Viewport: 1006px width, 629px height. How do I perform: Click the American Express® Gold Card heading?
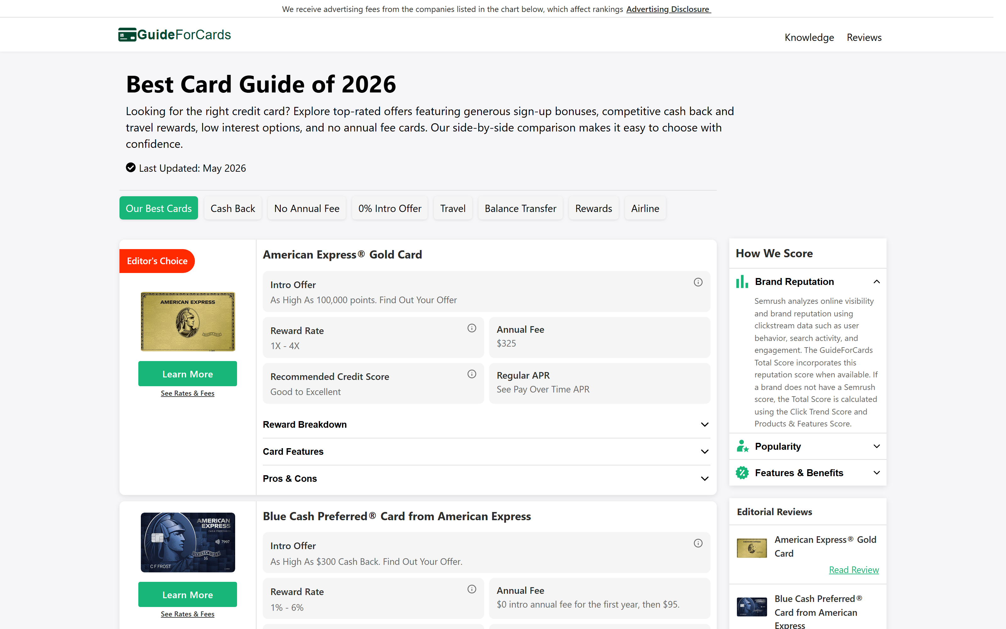point(342,255)
